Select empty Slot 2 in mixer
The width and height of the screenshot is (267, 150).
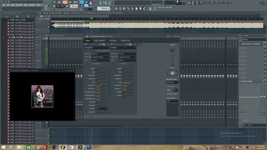point(251,48)
